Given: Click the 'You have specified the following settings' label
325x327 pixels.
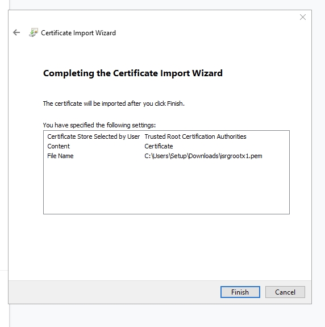Looking at the screenshot, I should tap(99, 125).
